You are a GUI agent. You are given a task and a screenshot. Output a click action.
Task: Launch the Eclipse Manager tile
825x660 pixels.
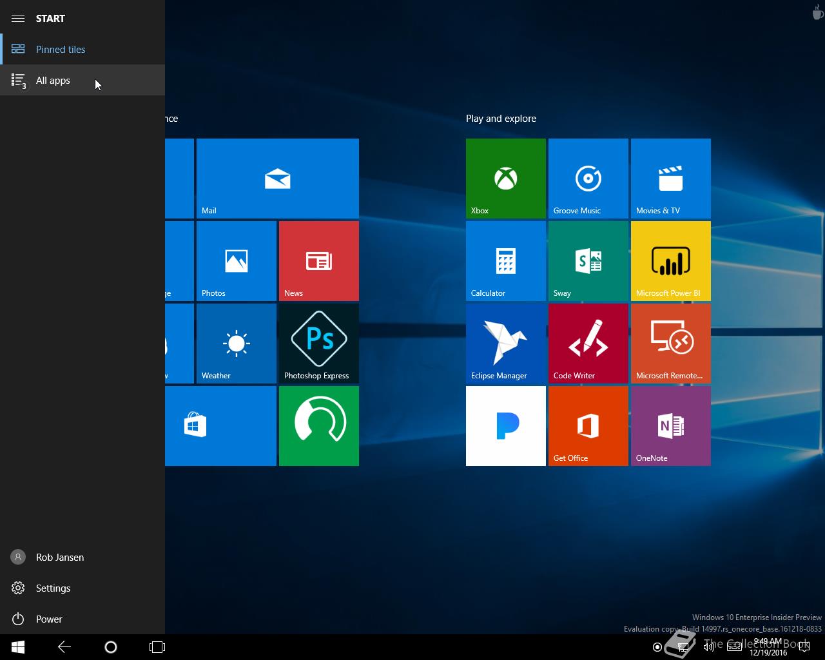506,344
